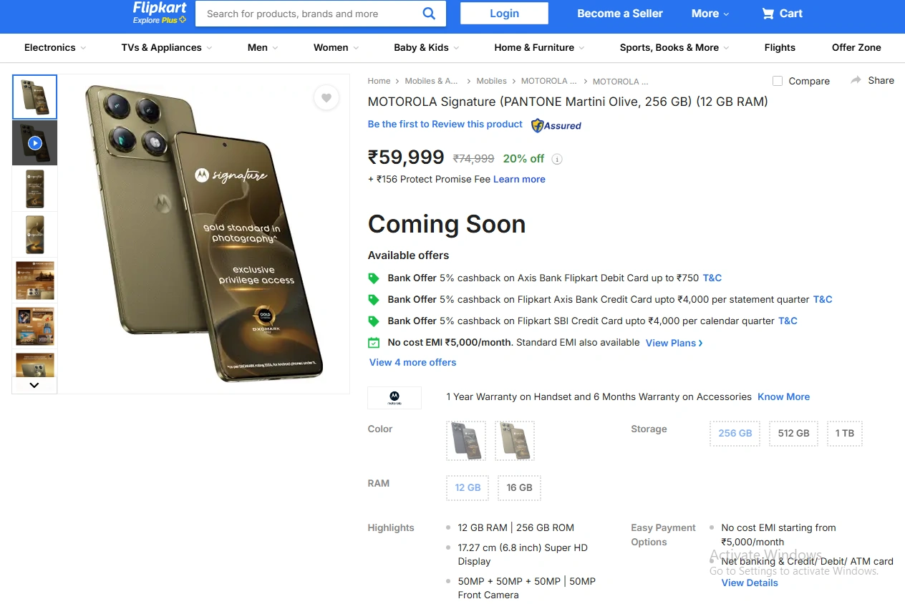Click the search magnifier icon

(x=429, y=14)
